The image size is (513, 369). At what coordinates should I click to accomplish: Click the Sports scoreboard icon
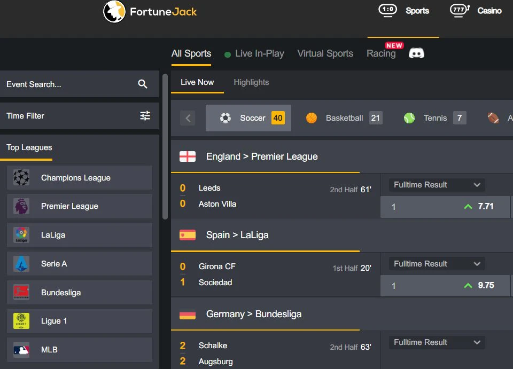coord(388,10)
